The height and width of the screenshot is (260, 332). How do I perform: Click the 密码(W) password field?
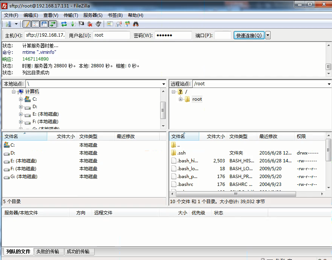[173, 35]
